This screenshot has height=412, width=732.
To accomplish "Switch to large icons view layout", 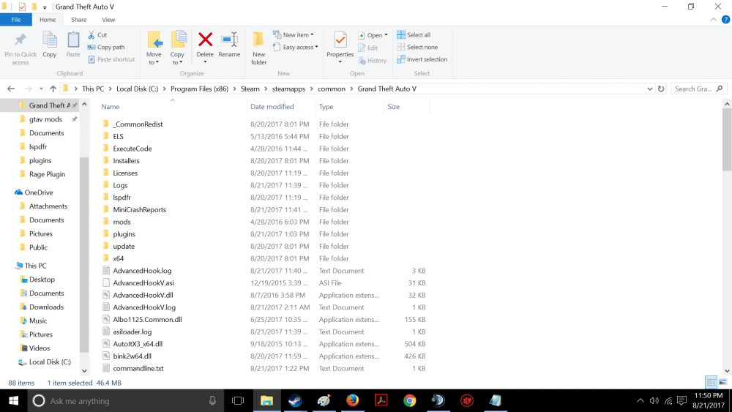I will [722, 382].
